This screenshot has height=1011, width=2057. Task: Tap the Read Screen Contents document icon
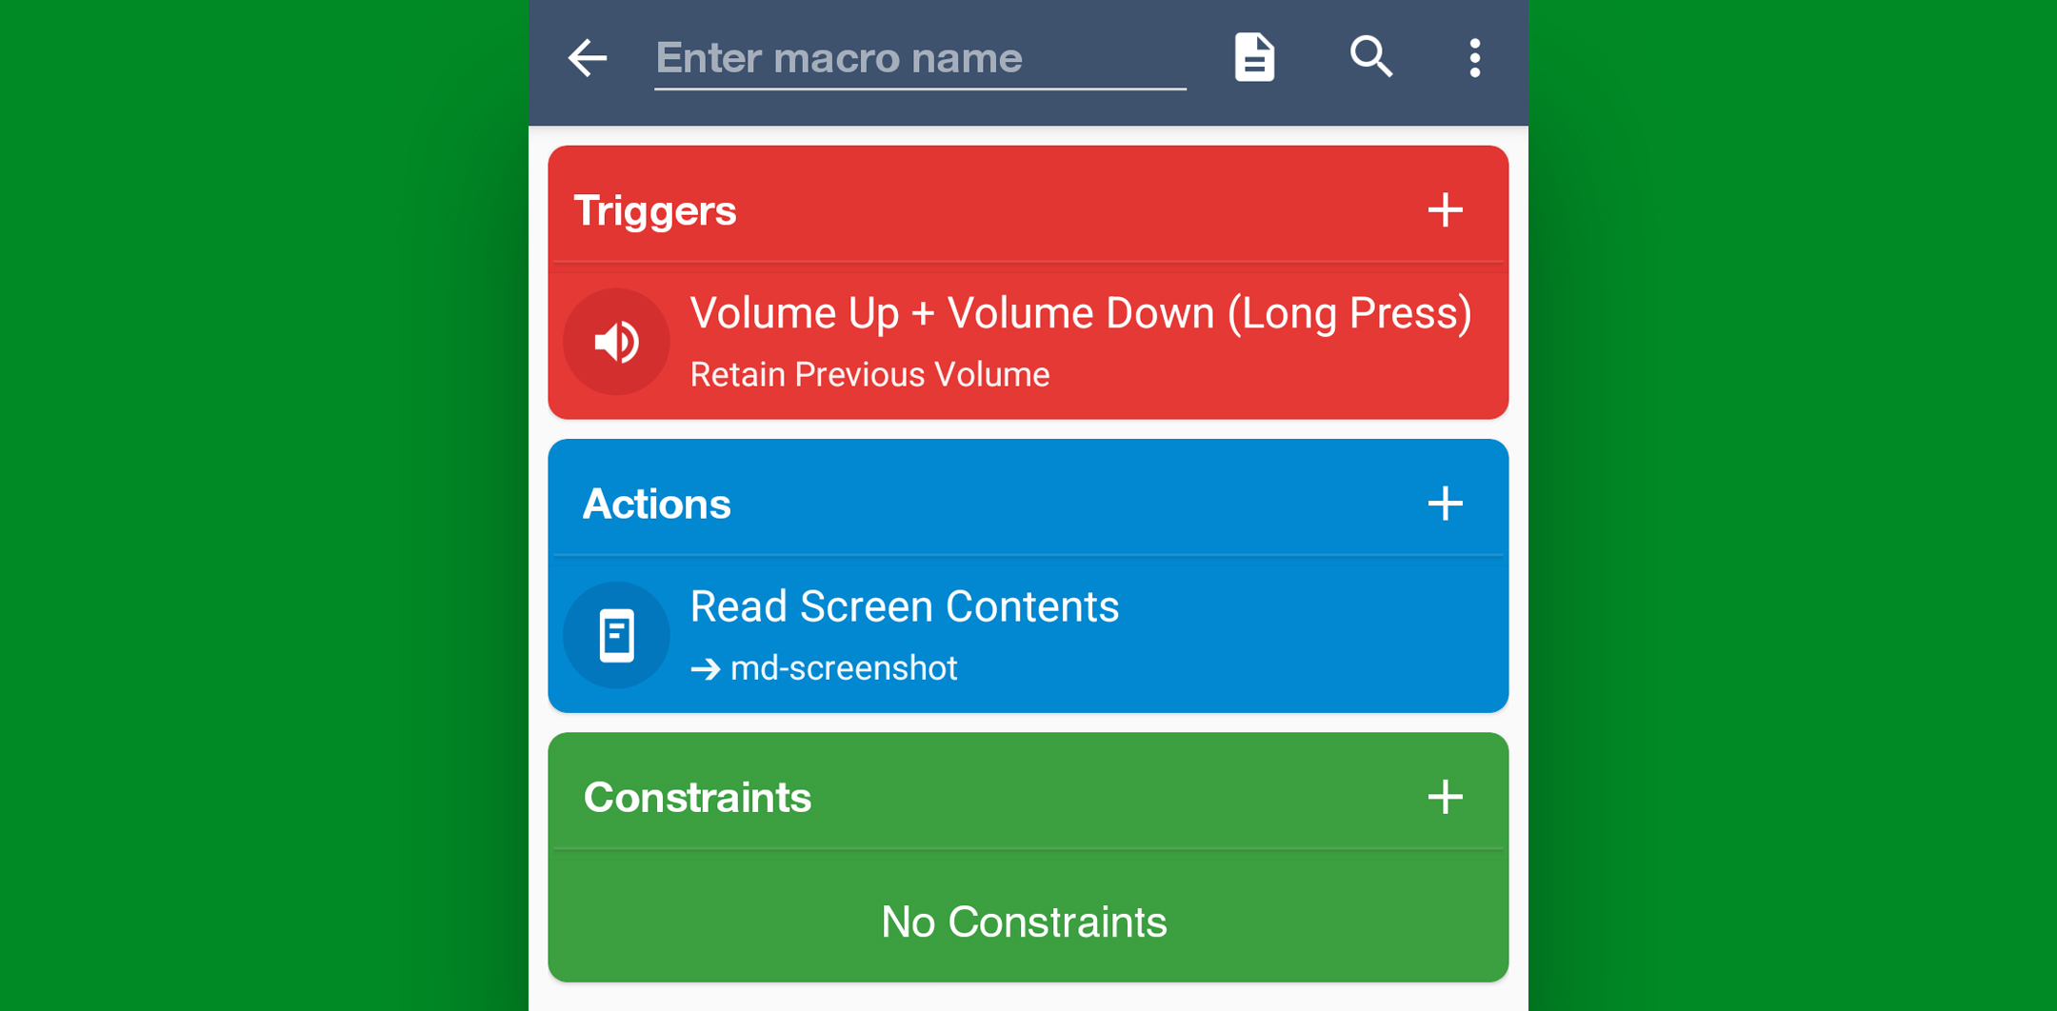tap(616, 635)
